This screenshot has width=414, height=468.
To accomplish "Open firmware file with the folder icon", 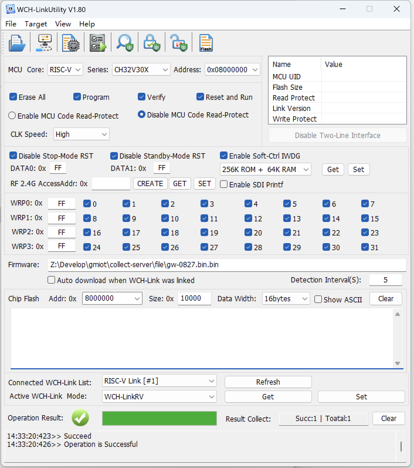I will [17, 43].
